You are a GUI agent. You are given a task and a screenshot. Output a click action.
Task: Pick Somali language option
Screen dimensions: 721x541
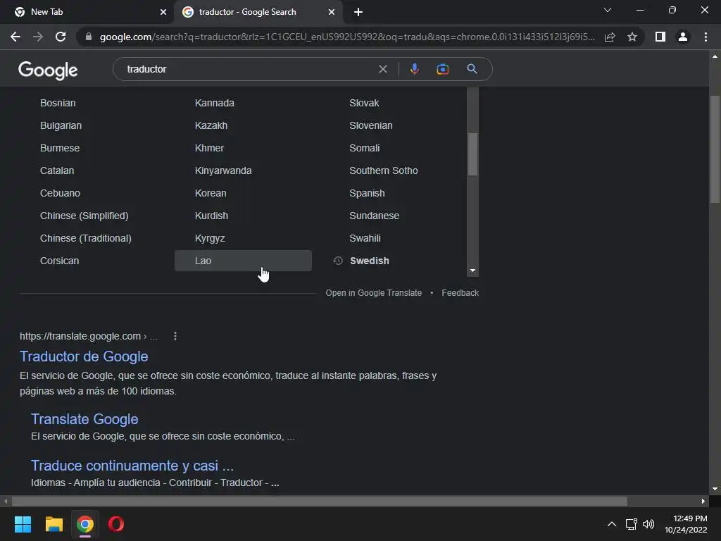pyautogui.click(x=365, y=148)
